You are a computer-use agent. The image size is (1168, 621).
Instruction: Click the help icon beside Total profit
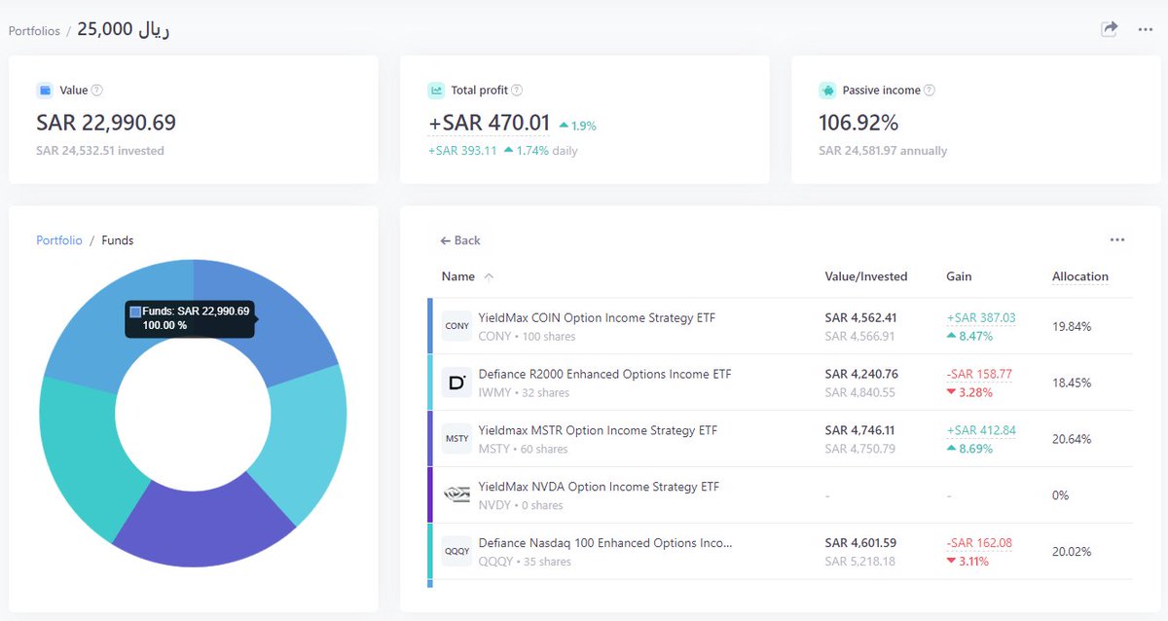tap(517, 91)
